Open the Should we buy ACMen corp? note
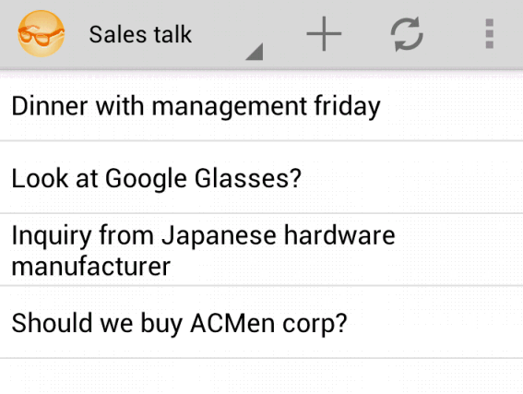The height and width of the screenshot is (394, 523). (262, 322)
